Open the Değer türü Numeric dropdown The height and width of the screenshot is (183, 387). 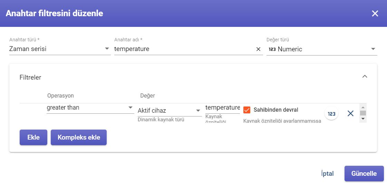pos(322,49)
